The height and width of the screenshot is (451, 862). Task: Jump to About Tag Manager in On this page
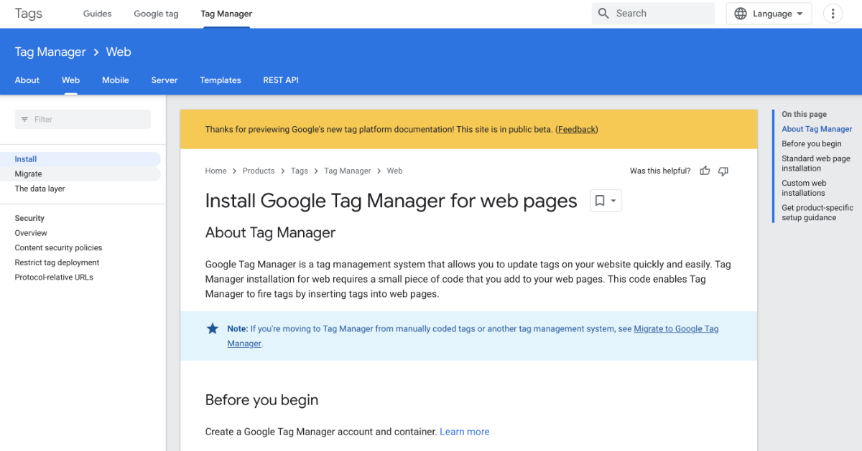[x=817, y=129]
